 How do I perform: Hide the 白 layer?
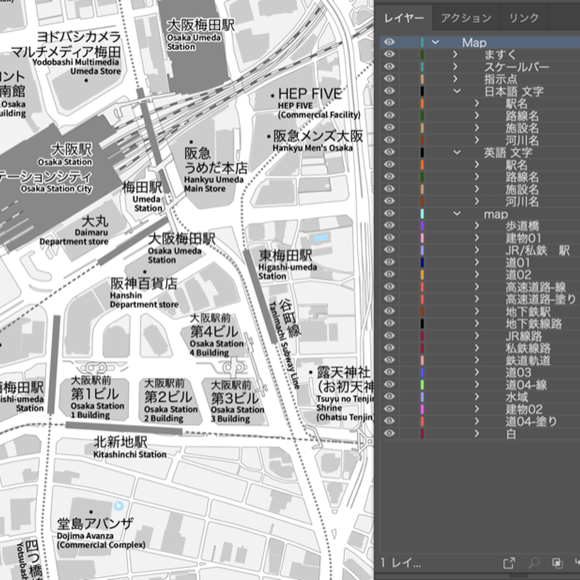point(389,433)
